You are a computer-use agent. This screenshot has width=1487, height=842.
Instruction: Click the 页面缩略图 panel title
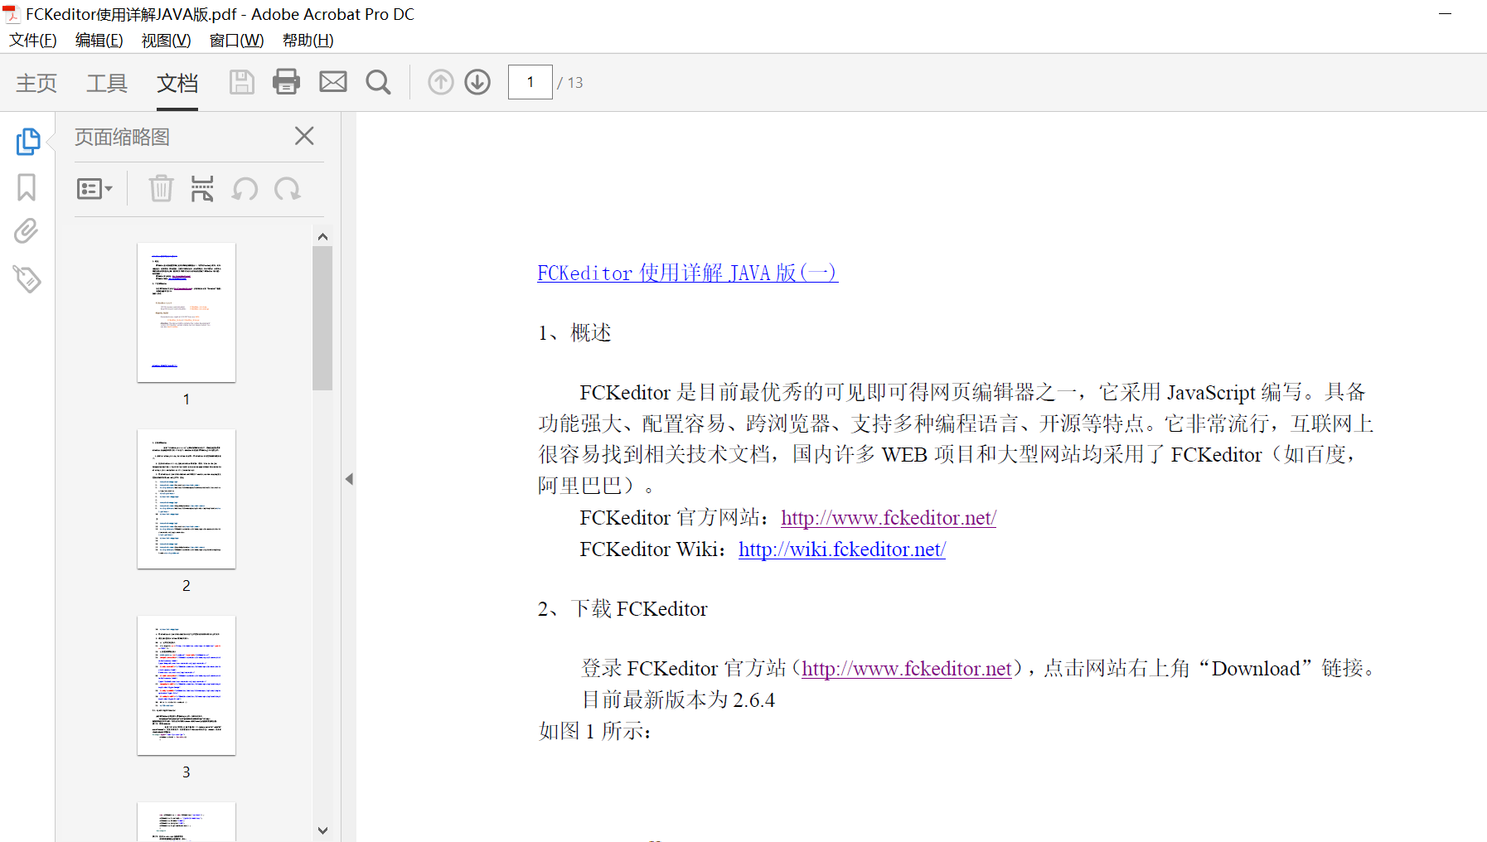[122, 137]
